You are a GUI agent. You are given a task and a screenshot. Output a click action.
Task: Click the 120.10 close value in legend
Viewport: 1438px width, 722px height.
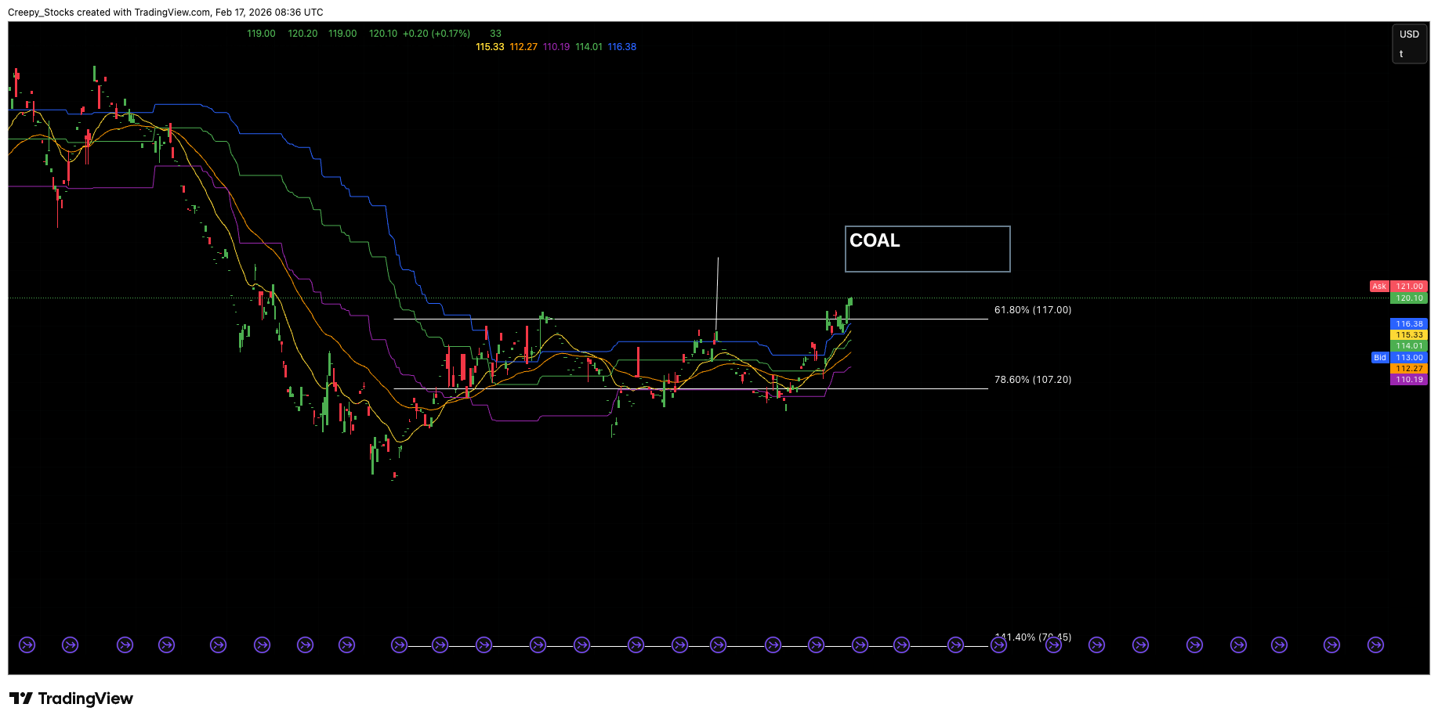click(383, 34)
